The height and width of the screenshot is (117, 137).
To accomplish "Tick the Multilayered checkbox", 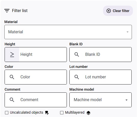I will click(62, 113).
